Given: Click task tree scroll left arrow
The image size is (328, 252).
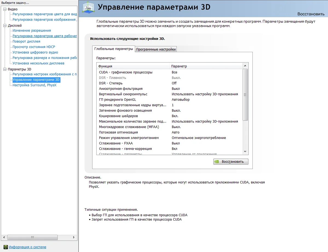Looking at the screenshot, I should point(4,237).
